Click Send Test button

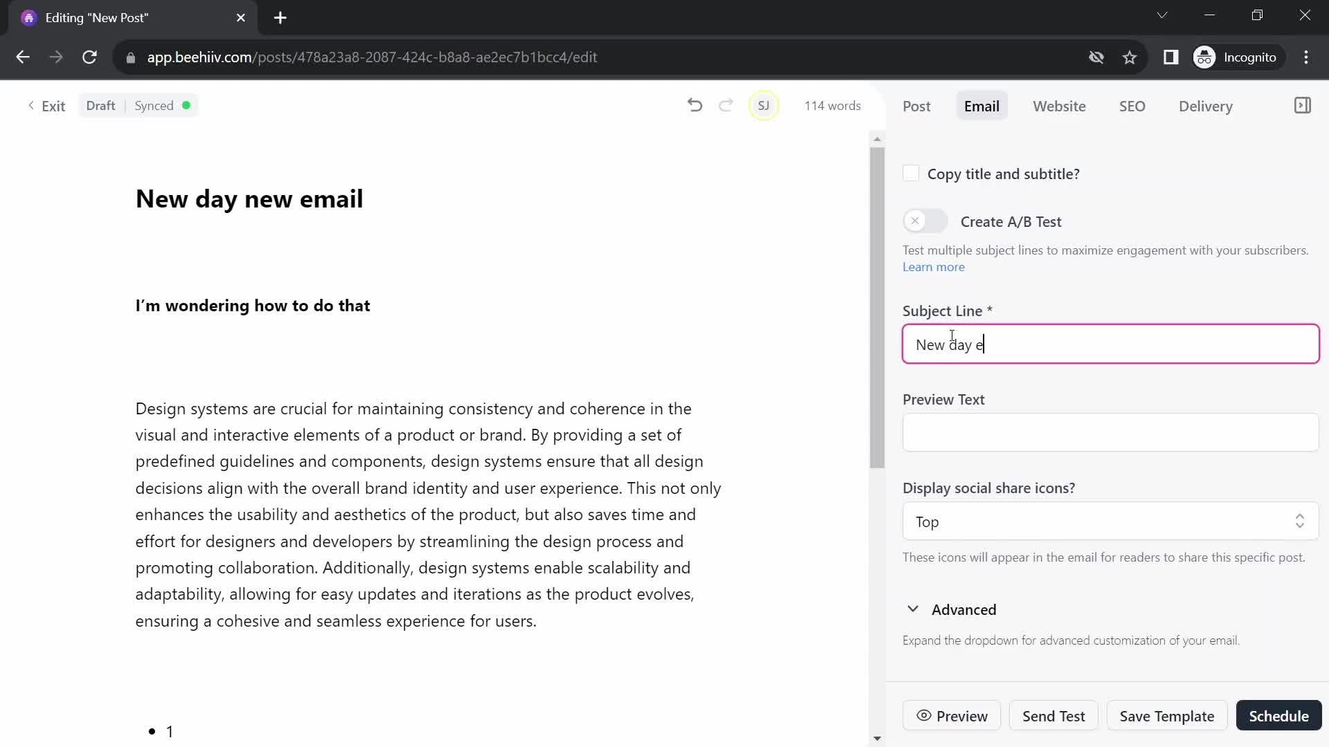point(1054,716)
